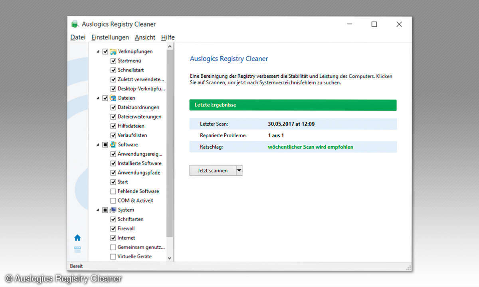Uncheck the Schriftarten checkbox
Viewport: 479px width, 287px height.
pos(113,219)
